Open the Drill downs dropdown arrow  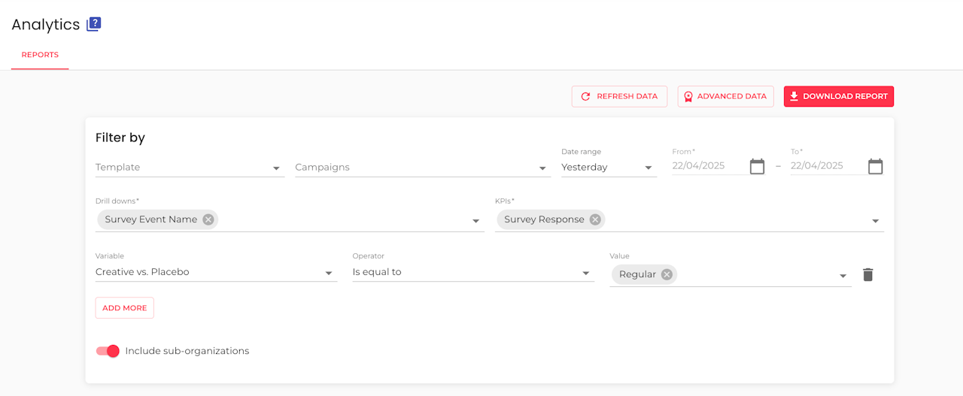point(475,221)
